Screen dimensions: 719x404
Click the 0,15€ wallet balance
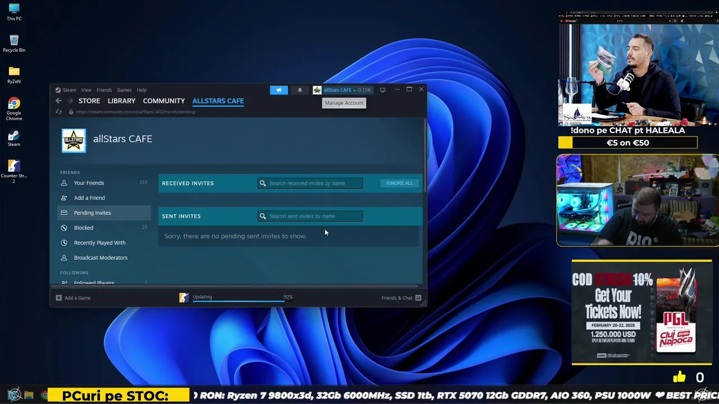tap(365, 90)
